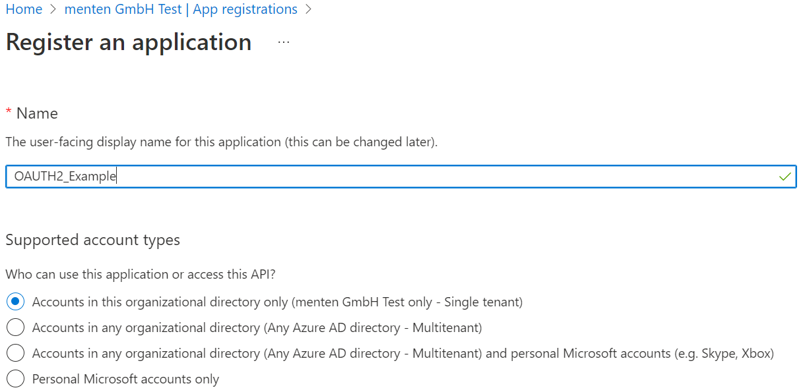Open menten GmbH Test App registrations breadcrumb
Screen dimensions: 803x392
pos(181,10)
